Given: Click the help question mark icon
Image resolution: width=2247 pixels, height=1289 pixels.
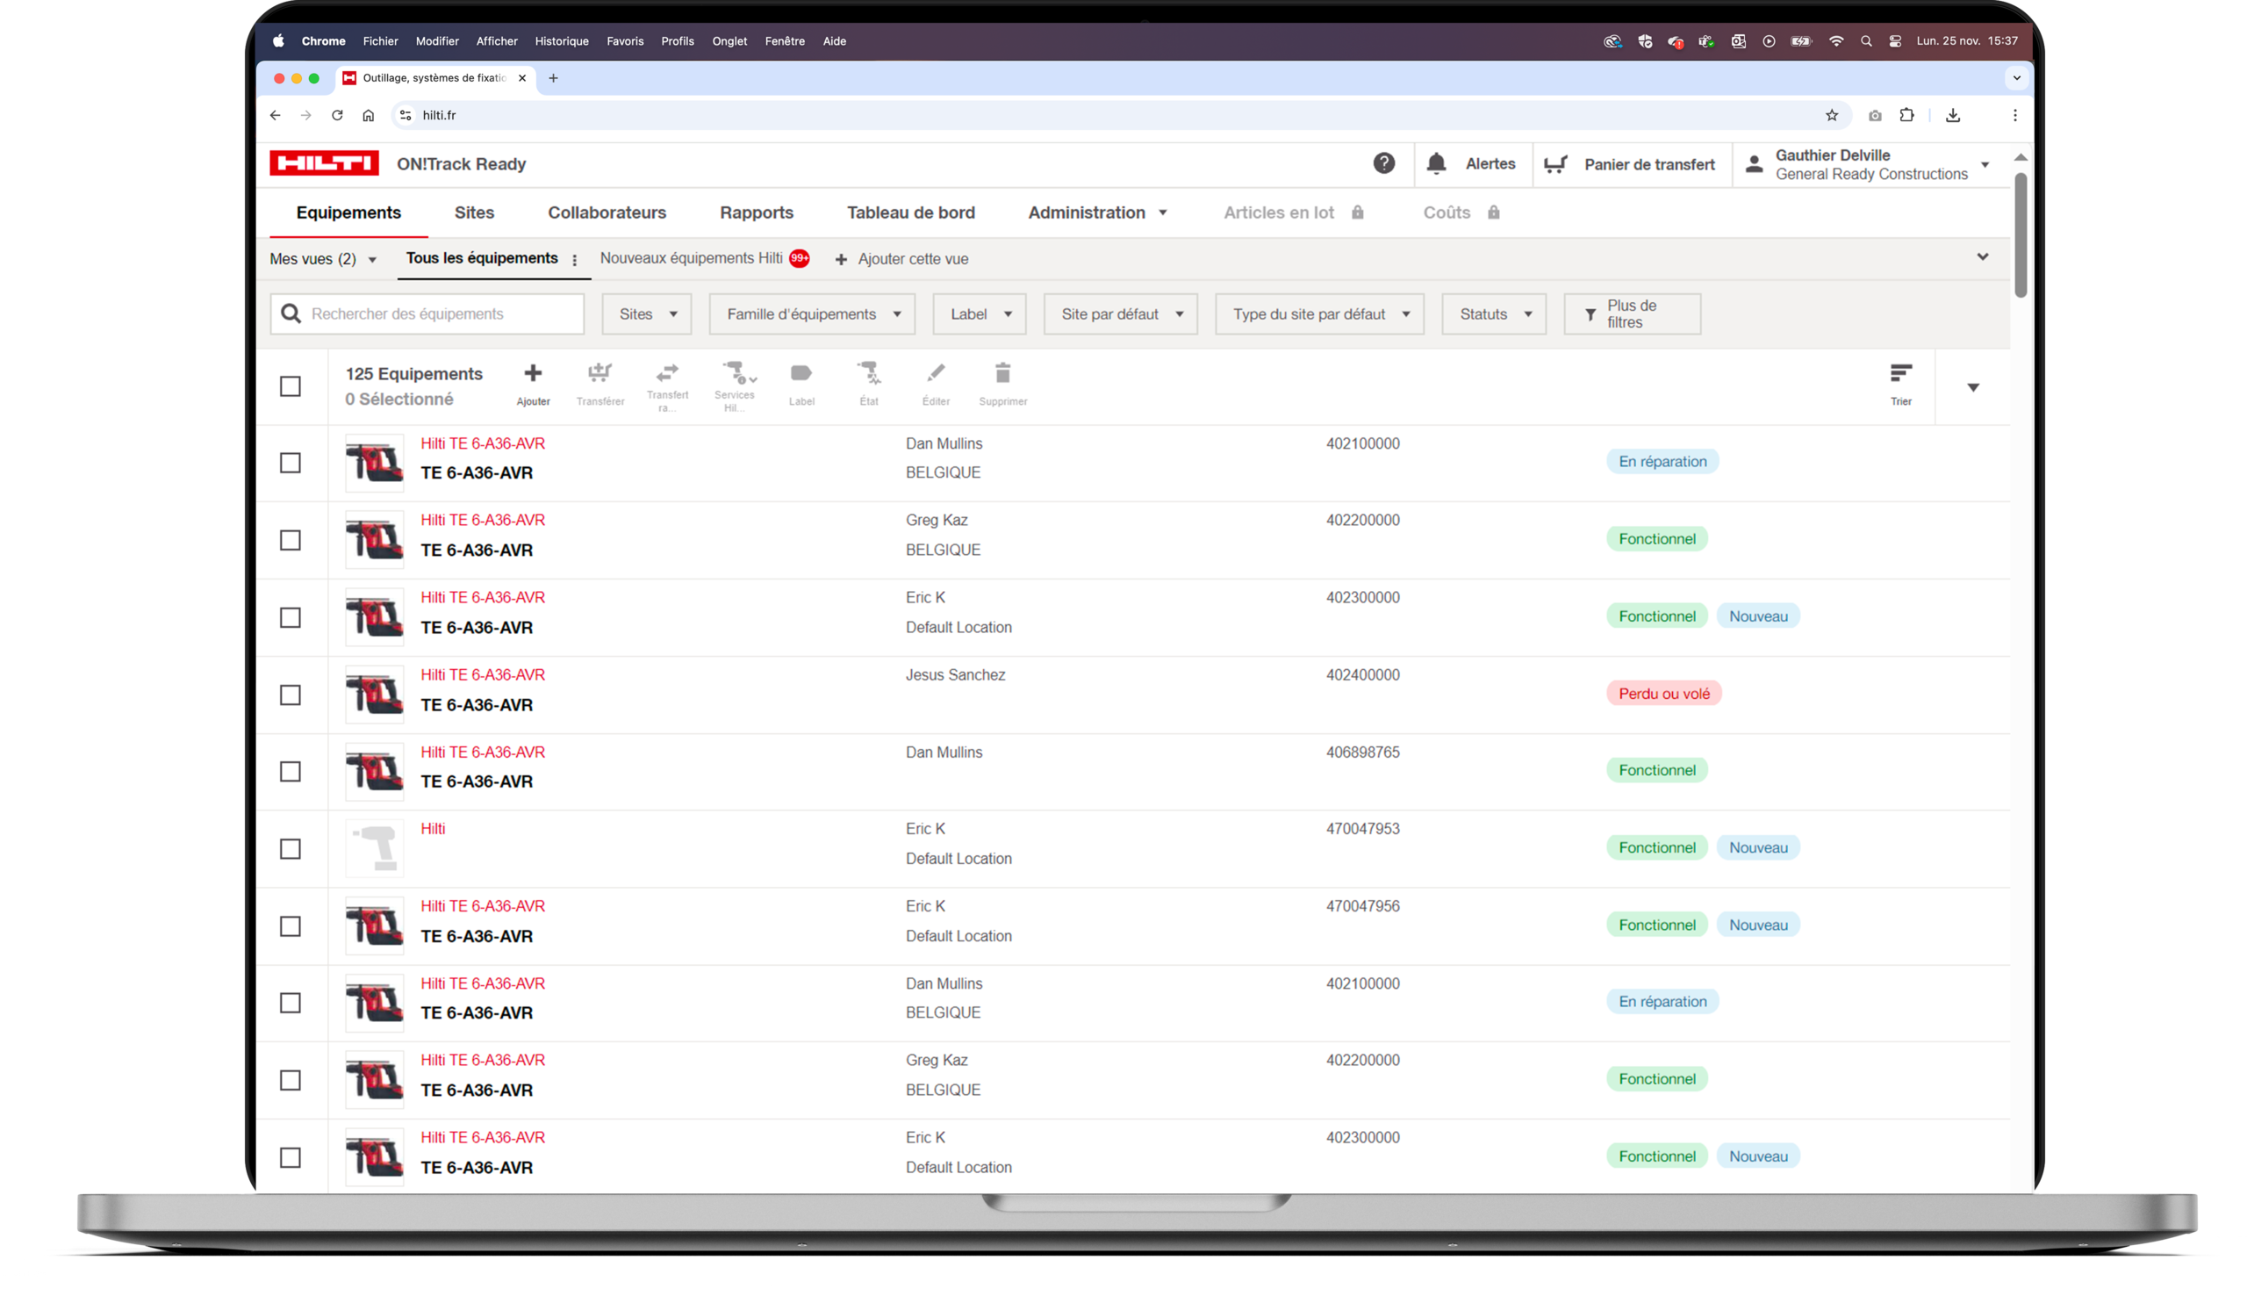Looking at the screenshot, I should pyautogui.click(x=1384, y=164).
